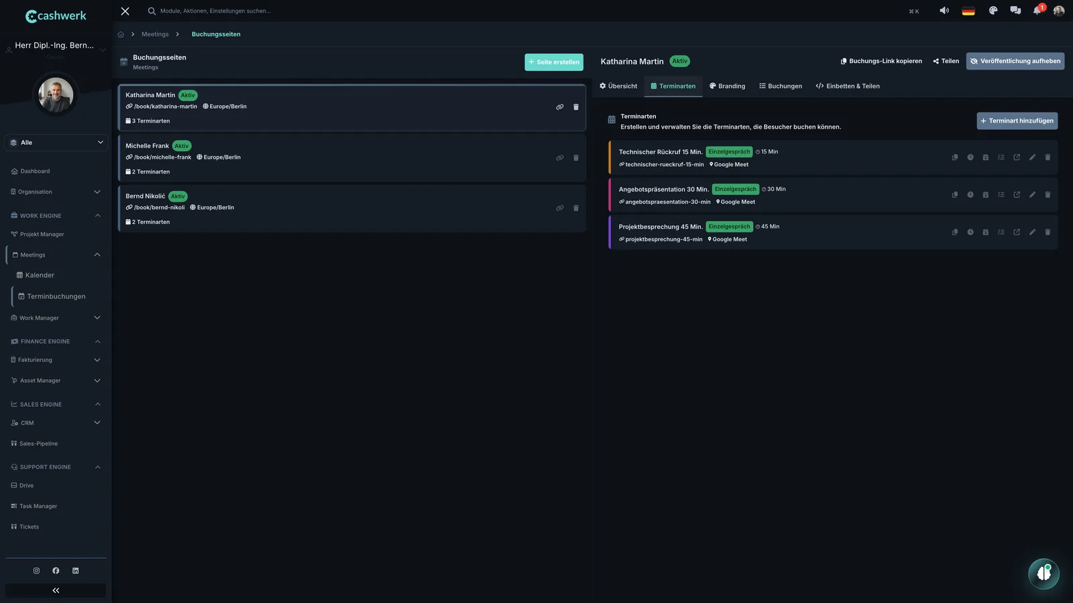Open theme palette icon in top bar

993,11
